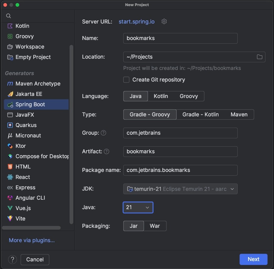Viewport: 274px width, 269px height.
Task: Select Empty Project from the sidebar
Action: click(32, 57)
